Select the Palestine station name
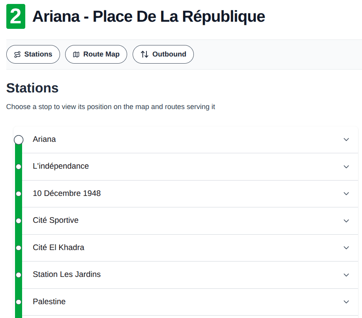 [x=49, y=301]
